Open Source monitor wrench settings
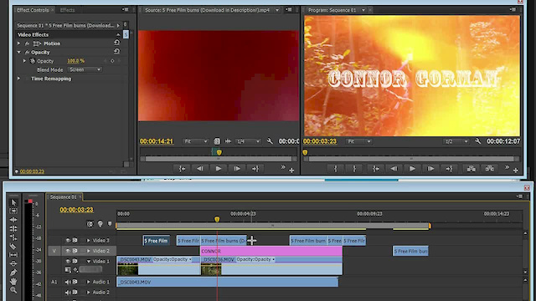This screenshot has width=536, height=301. [x=270, y=141]
